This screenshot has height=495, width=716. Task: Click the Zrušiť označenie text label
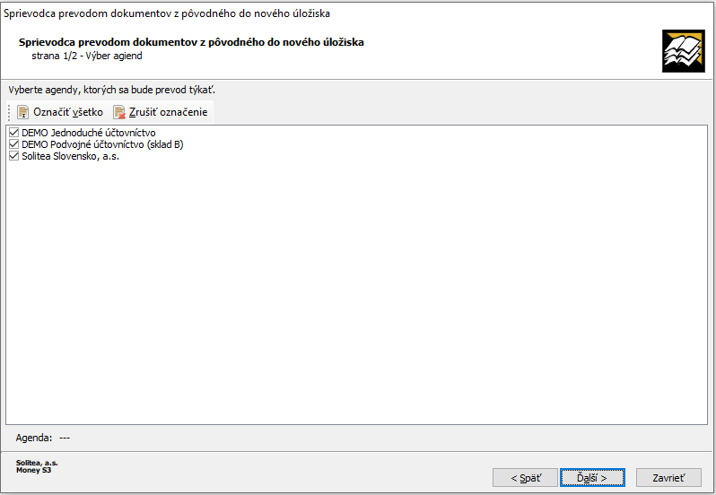point(168,112)
